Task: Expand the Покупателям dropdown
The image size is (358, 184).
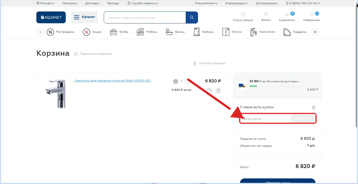Action: click(x=206, y=3)
